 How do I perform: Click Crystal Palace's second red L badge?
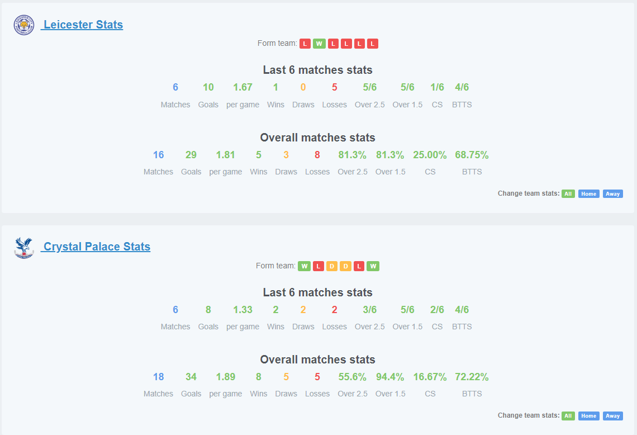[359, 266]
